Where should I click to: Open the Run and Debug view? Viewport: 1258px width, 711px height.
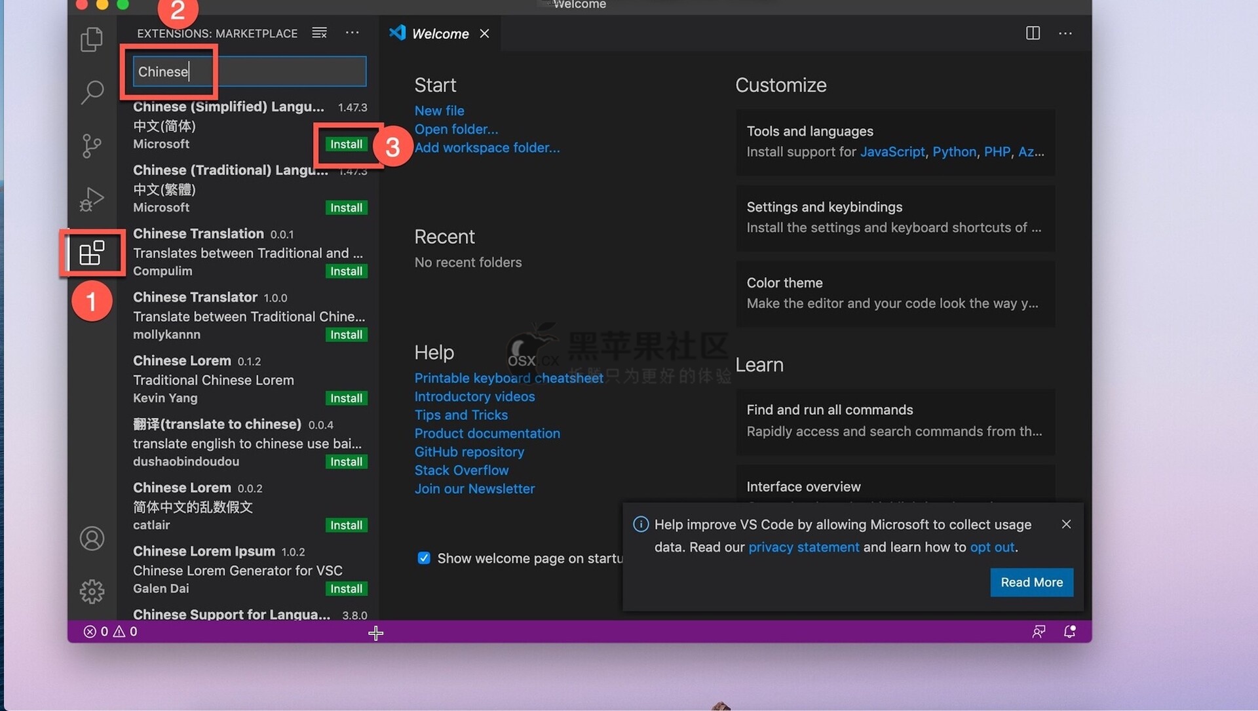(92, 199)
